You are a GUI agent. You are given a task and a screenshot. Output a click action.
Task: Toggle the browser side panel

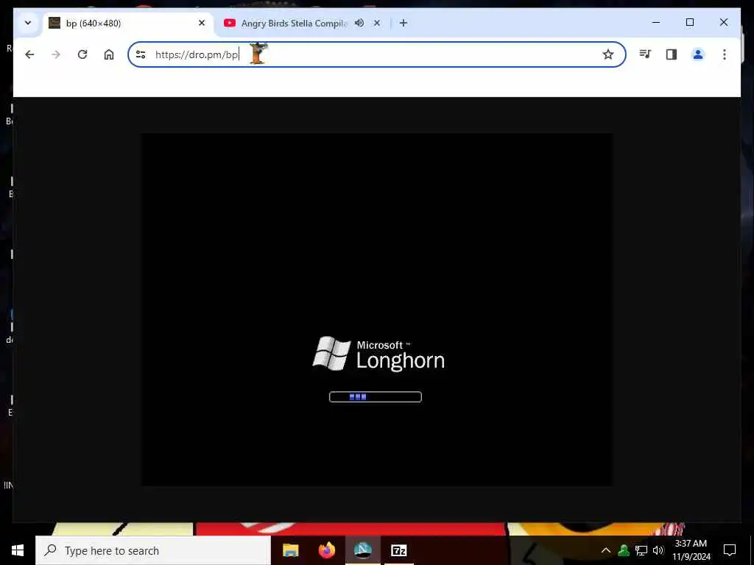(x=672, y=54)
